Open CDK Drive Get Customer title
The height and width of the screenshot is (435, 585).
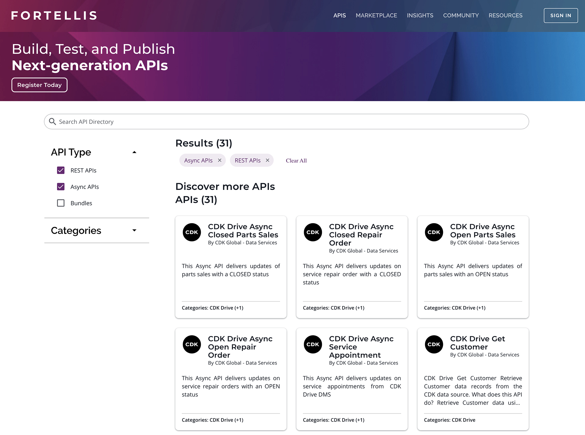pyautogui.click(x=477, y=343)
